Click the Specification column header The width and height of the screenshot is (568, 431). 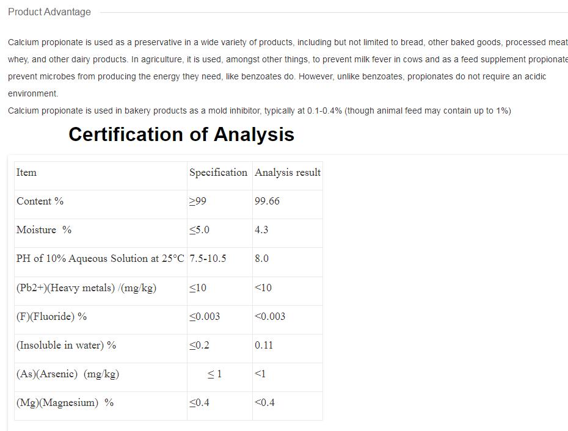(218, 173)
